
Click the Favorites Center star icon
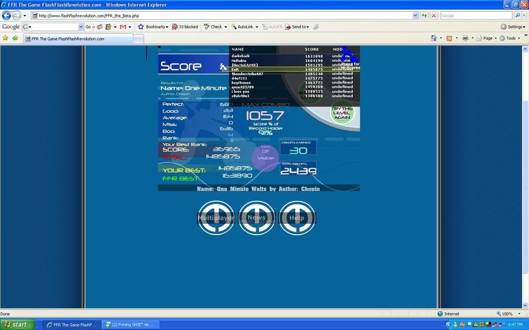5,38
